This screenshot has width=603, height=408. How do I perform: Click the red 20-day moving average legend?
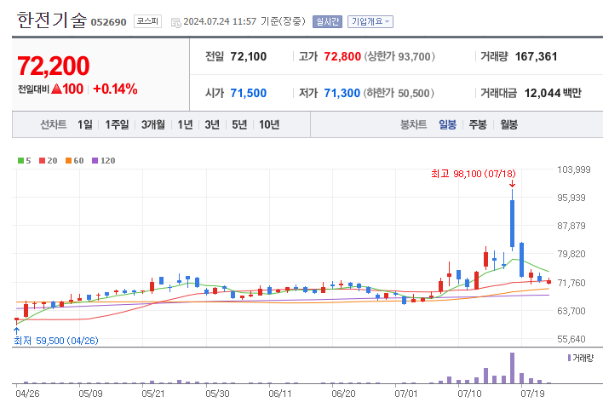coord(48,160)
